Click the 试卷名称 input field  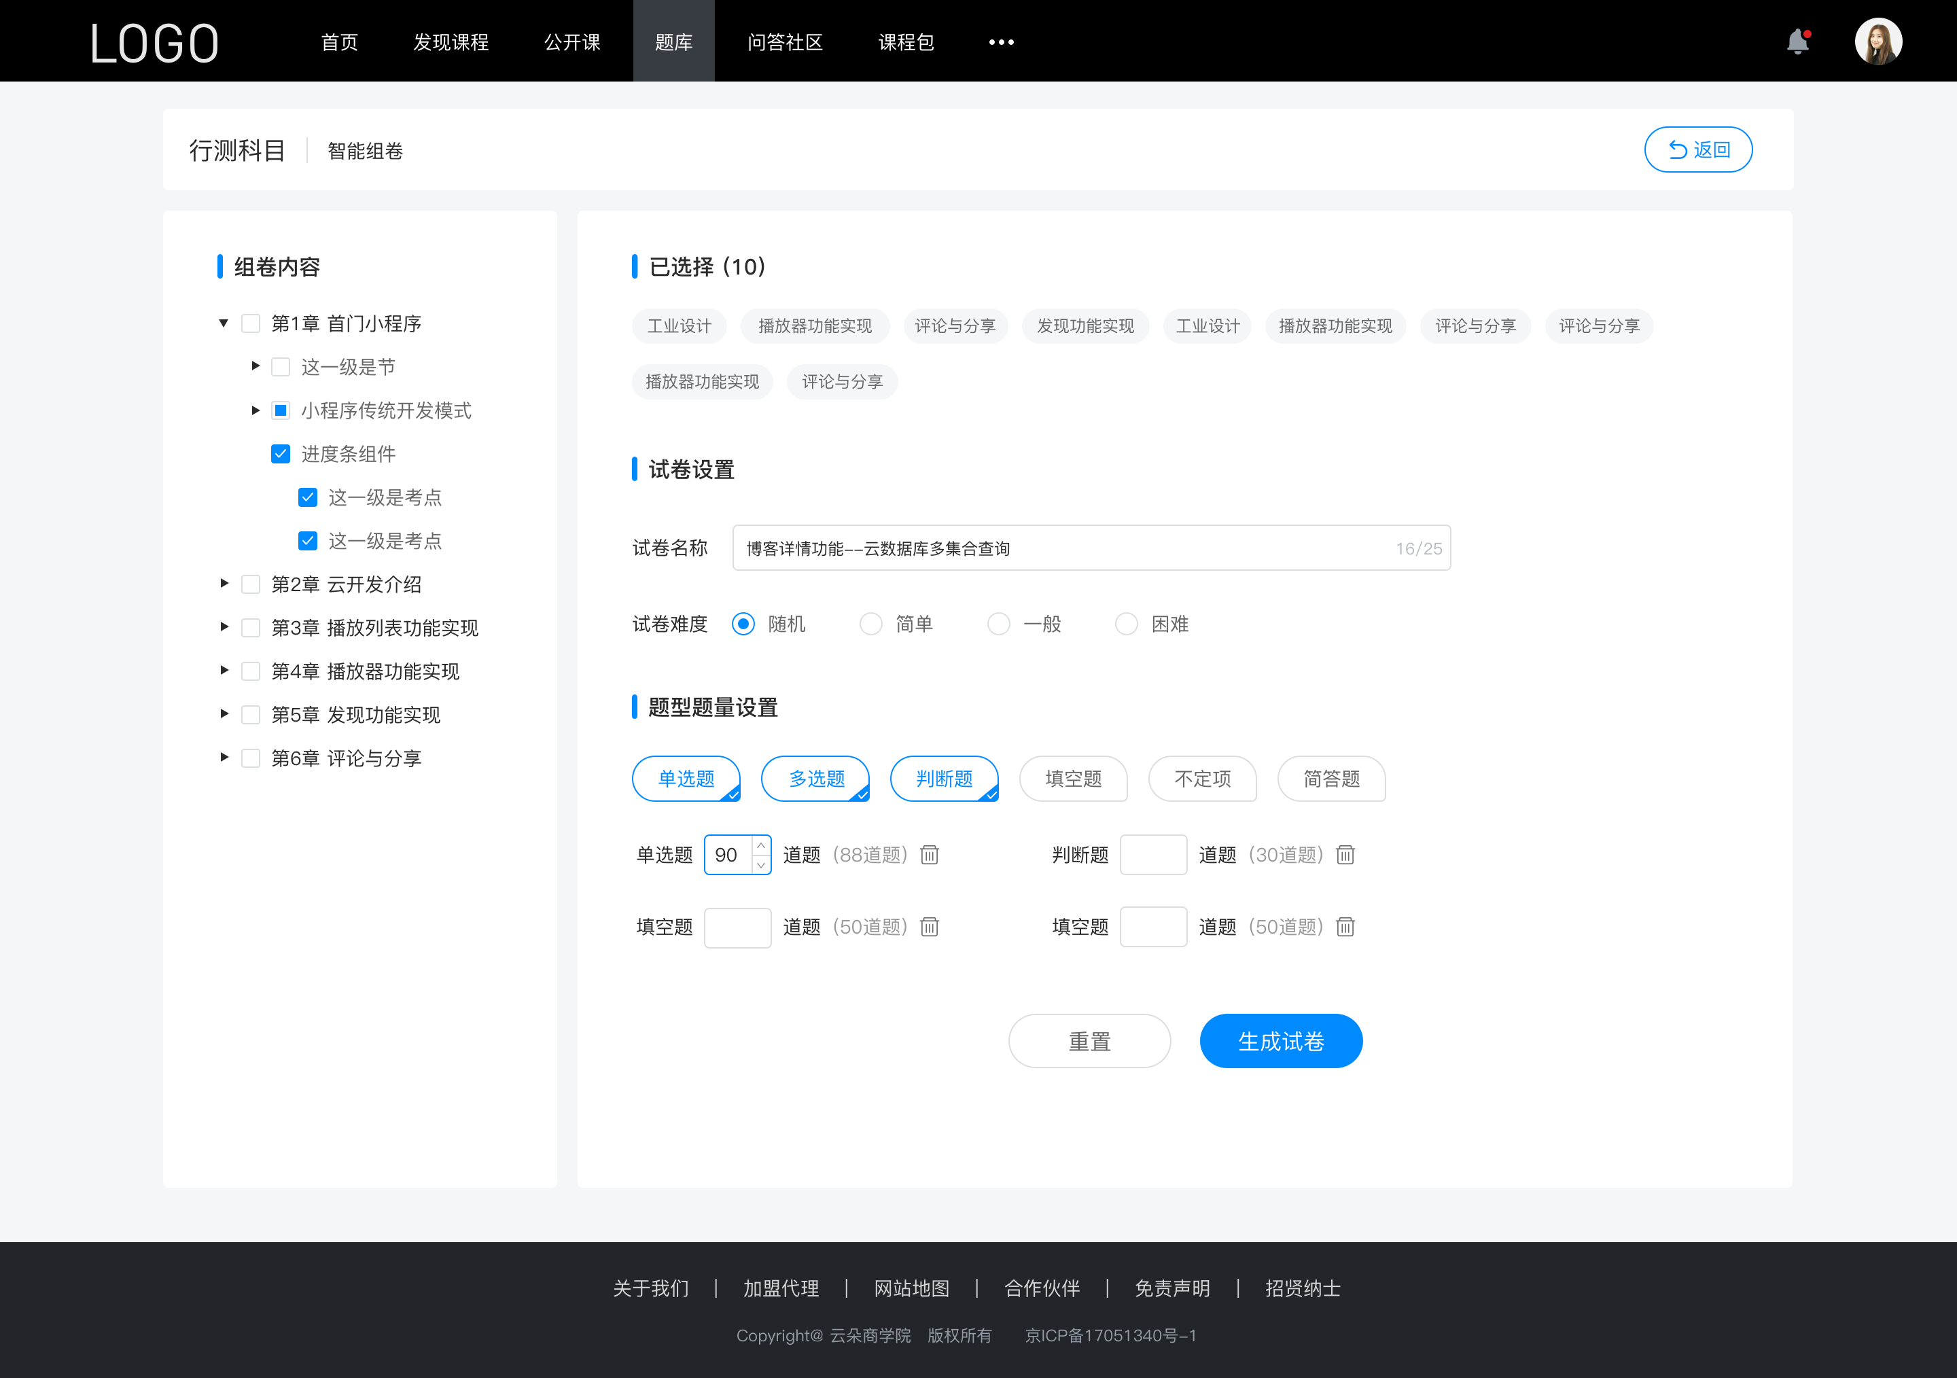[1089, 549]
